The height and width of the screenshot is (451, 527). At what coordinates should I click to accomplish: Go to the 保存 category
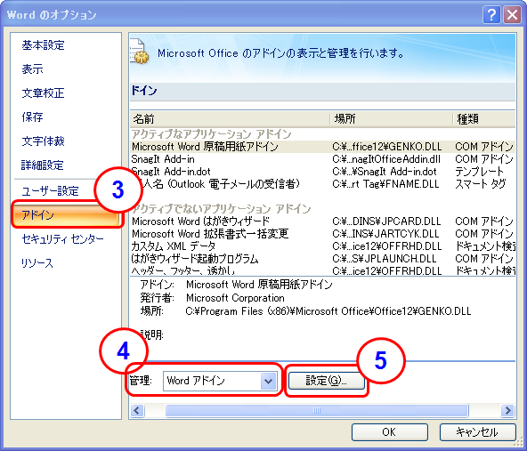point(32,117)
